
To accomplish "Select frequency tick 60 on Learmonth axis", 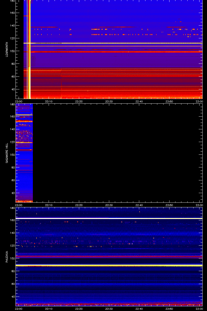I will 13,77.
